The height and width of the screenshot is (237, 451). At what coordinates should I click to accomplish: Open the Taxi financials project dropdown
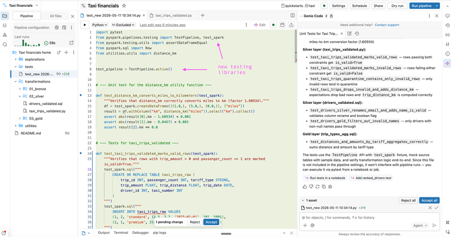click(x=23, y=5)
